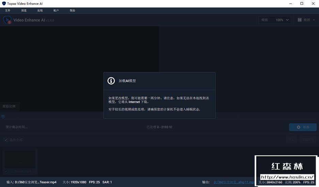Open the 帮助 menu
Viewport: 319px width, 187px height.
point(73,11)
